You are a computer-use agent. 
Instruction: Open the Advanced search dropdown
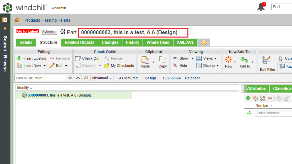point(102,78)
